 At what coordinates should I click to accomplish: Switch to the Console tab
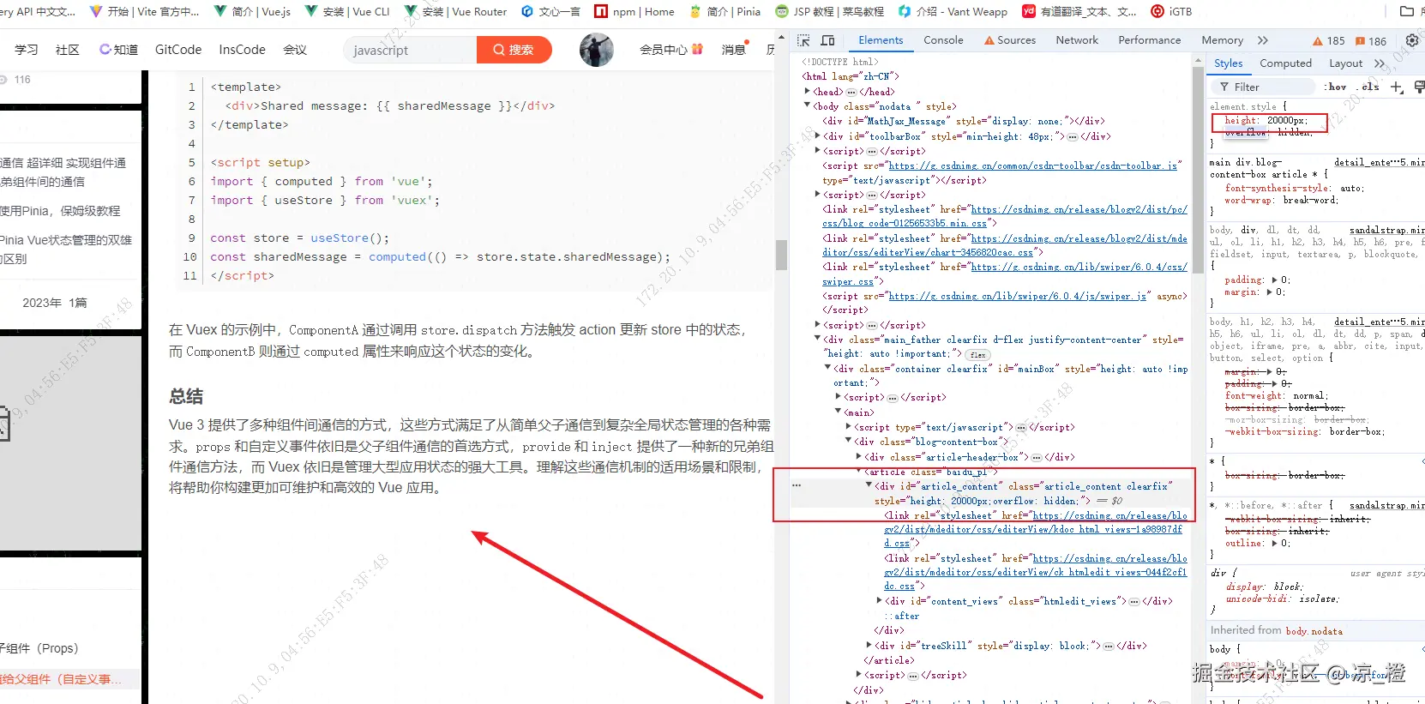tap(943, 40)
